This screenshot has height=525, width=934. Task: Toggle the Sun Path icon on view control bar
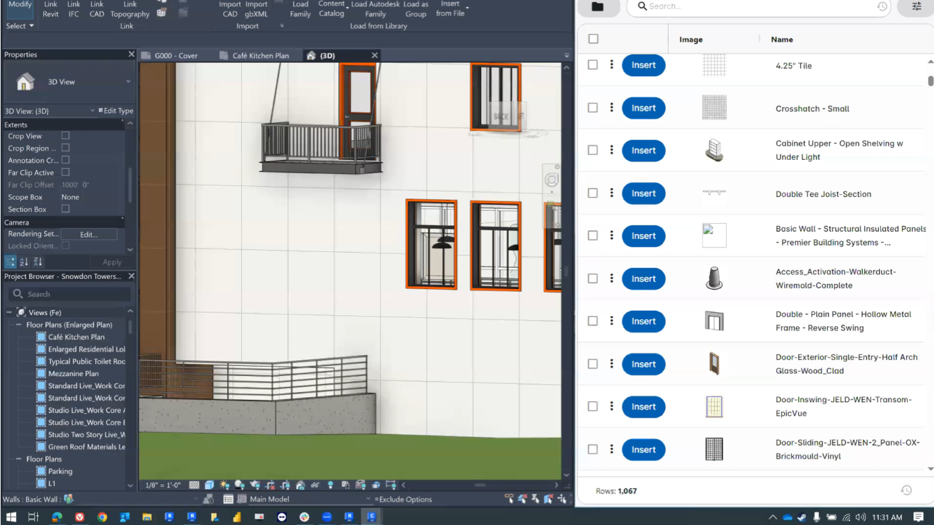pos(222,484)
